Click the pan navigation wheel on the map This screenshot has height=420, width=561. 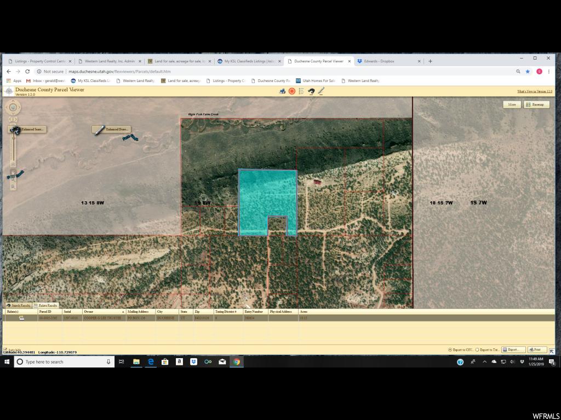13,107
